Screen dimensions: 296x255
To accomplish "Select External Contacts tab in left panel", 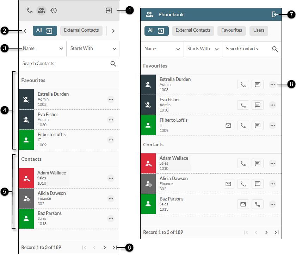I will point(81,31).
